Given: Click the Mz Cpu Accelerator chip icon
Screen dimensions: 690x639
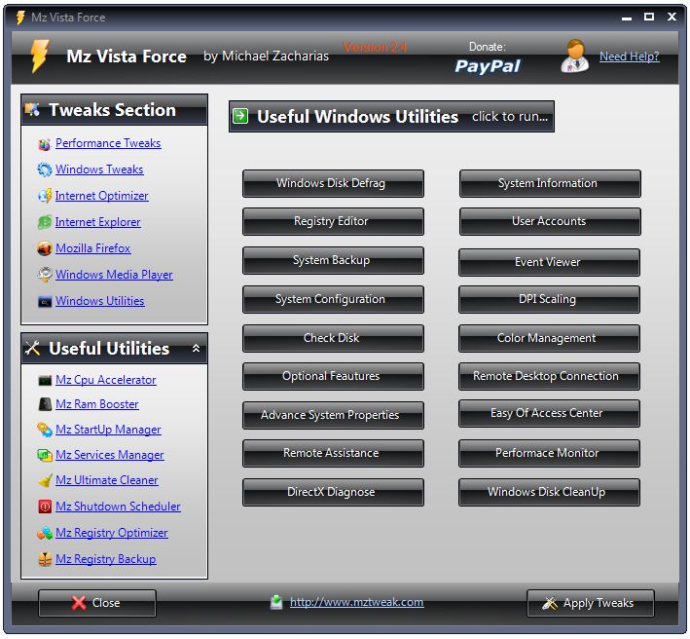Looking at the screenshot, I should [x=45, y=381].
